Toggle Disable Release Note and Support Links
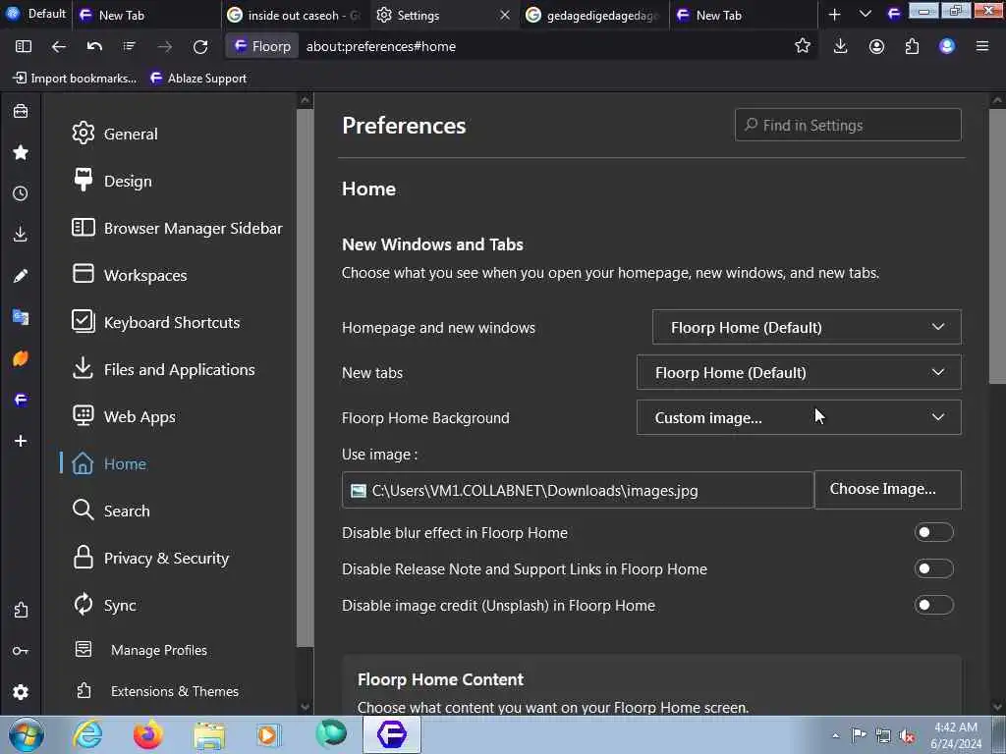1006x754 pixels. [933, 568]
